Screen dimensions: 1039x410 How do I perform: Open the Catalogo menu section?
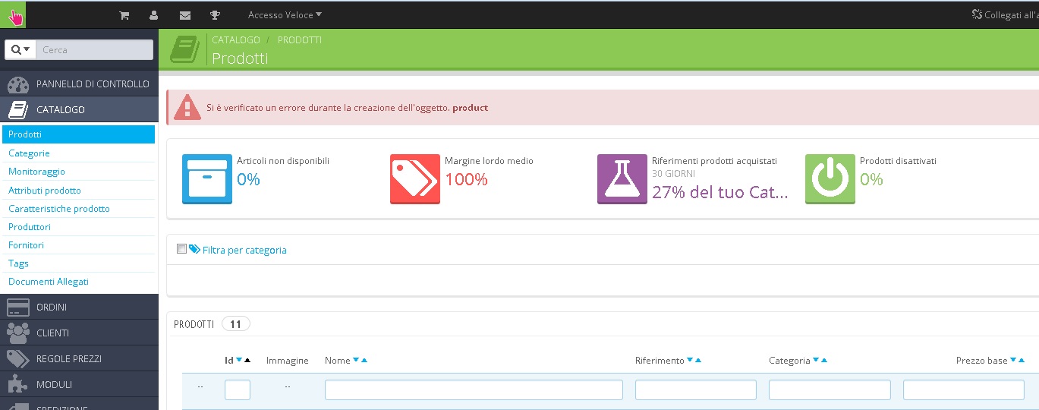(79, 109)
